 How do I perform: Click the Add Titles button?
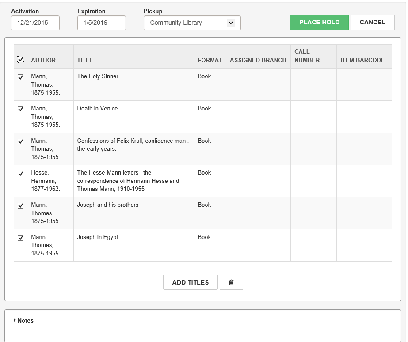pos(191,282)
